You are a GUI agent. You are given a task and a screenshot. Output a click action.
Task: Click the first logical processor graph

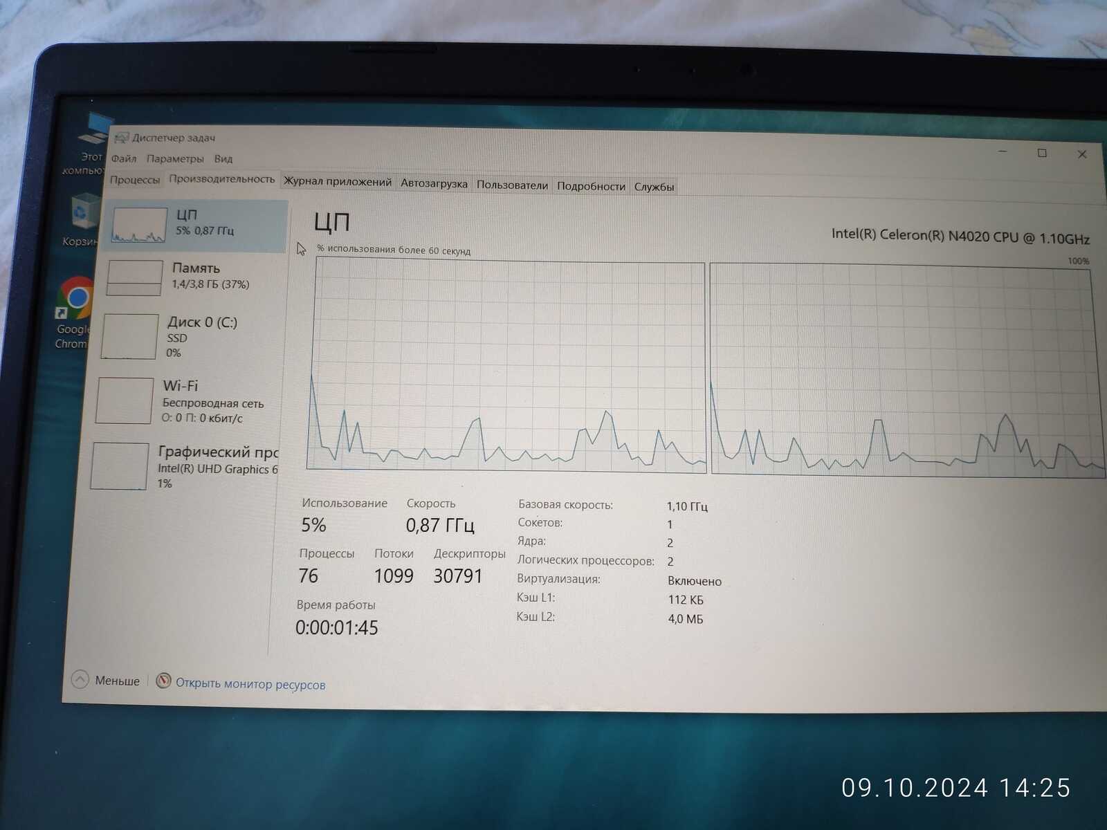(507, 365)
